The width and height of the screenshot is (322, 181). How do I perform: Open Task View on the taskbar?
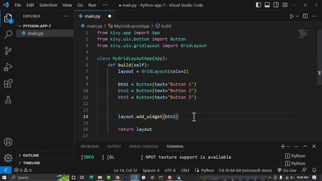[82, 177]
